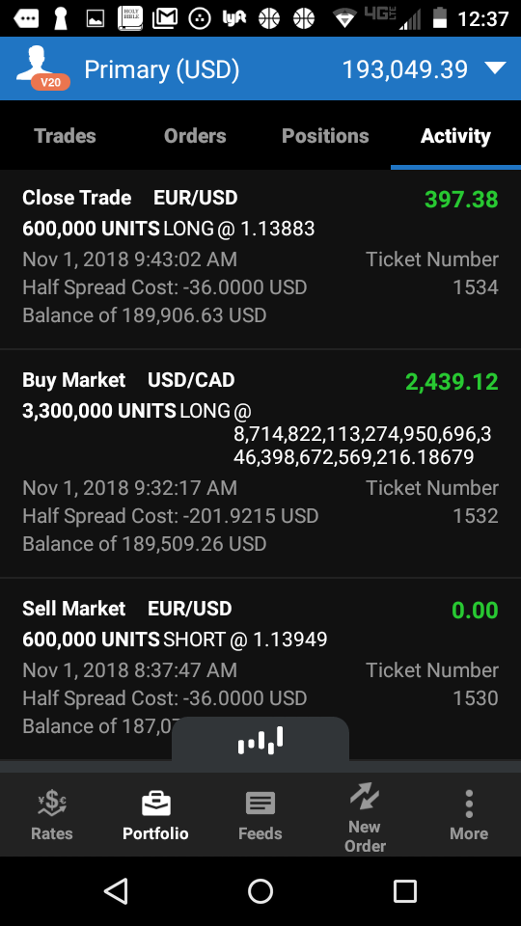
Task: Open the Buy Market USD/CAD entry
Action: [x=260, y=464]
